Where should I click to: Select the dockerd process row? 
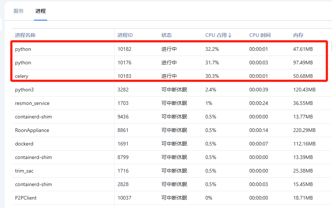pos(24,144)
